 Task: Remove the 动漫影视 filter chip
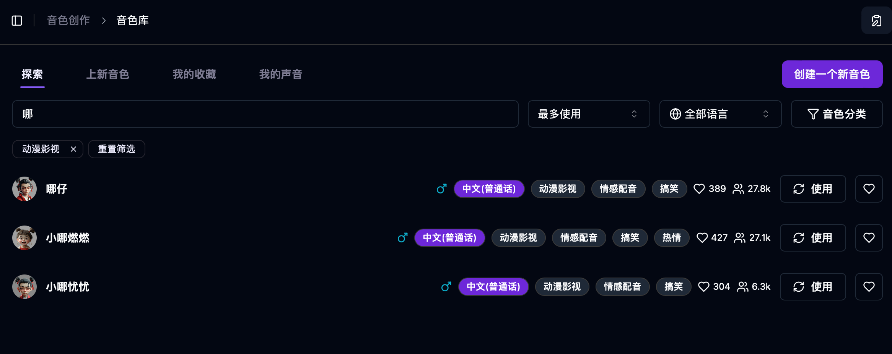coord(73,149)
